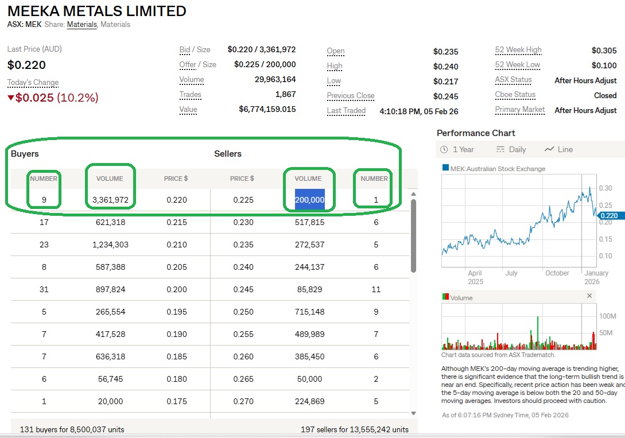The height and width of the screenshot is (438, 625).
Task: Click the Previous Close label
Action: 351,96
